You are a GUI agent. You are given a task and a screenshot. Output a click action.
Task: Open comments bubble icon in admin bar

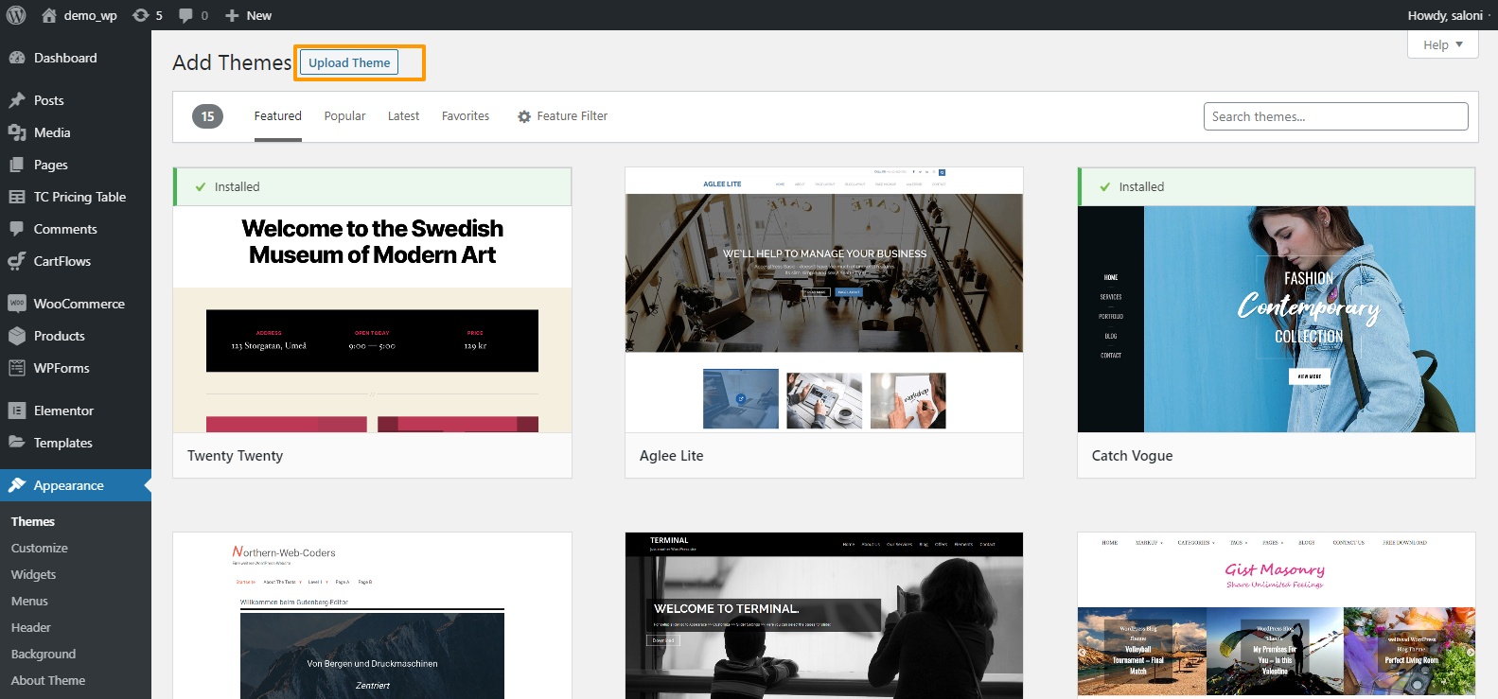185,15
